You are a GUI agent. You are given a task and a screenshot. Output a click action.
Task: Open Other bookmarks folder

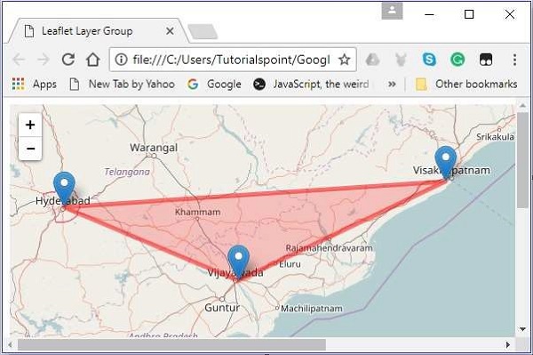pyautogui.click(x=466, y=84)
